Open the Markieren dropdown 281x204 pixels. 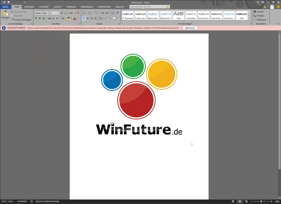click(x=261, y=20)
